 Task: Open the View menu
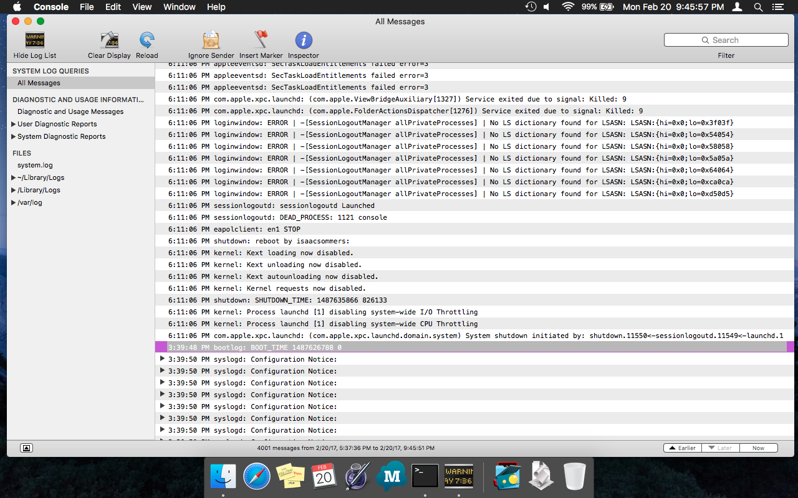coord(142,7)
